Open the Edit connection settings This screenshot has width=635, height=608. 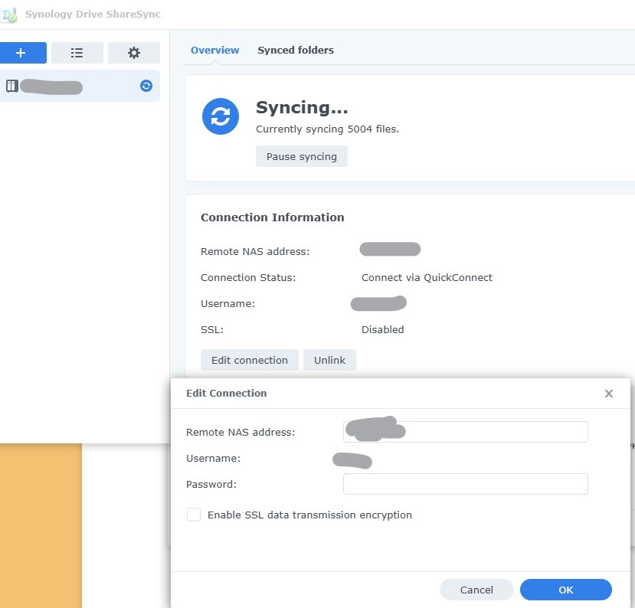pos(249,360)
